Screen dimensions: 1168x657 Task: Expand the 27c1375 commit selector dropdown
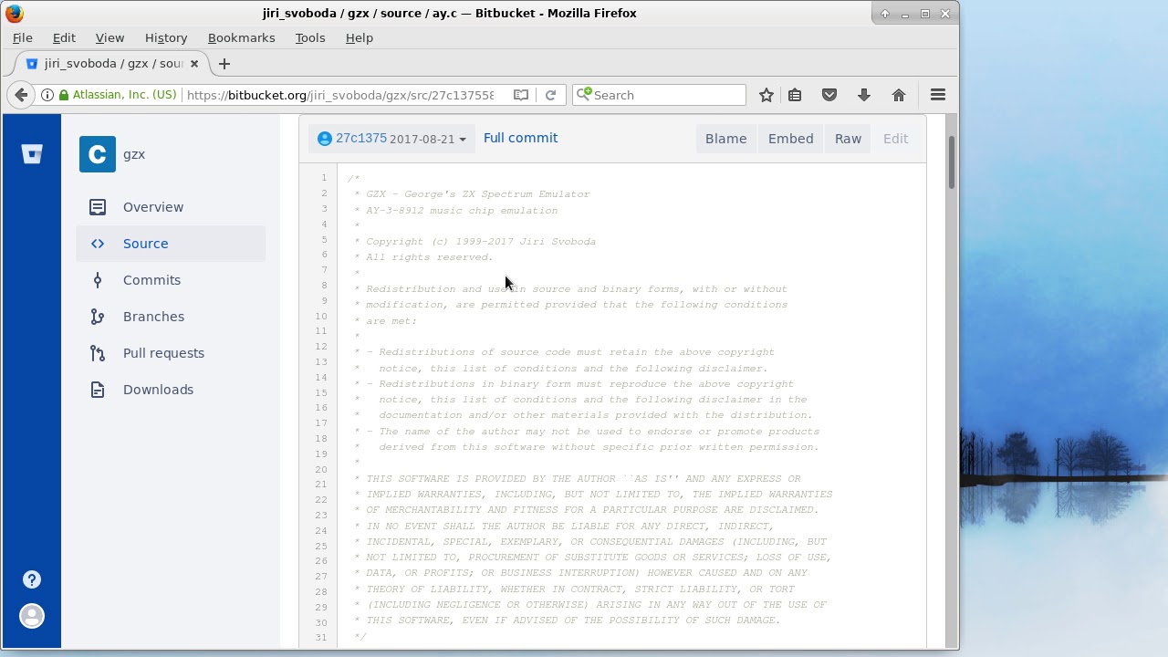(391, 139)
